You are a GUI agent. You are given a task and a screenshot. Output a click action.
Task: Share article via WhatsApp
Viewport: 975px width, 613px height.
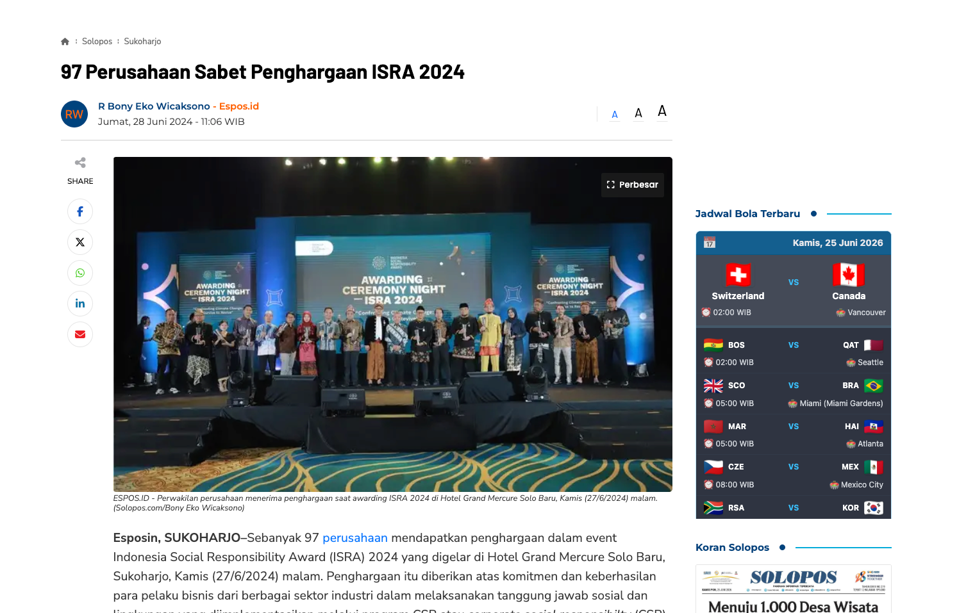(80, 273)
